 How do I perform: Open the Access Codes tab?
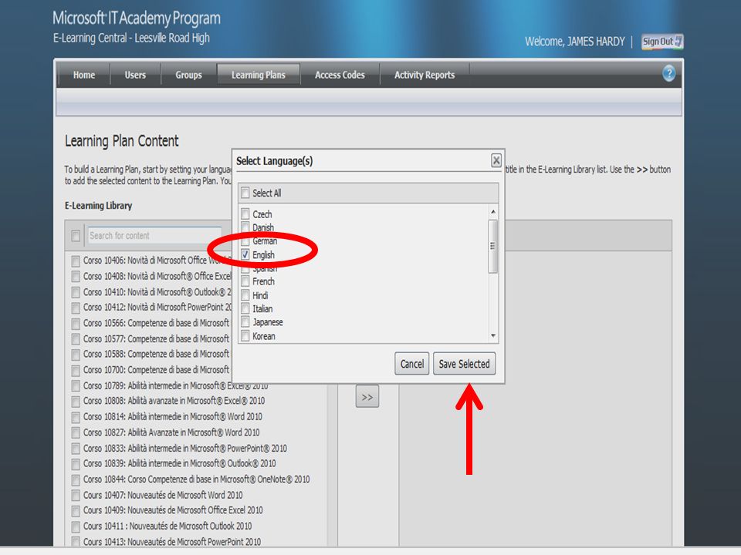click(340, 75)
